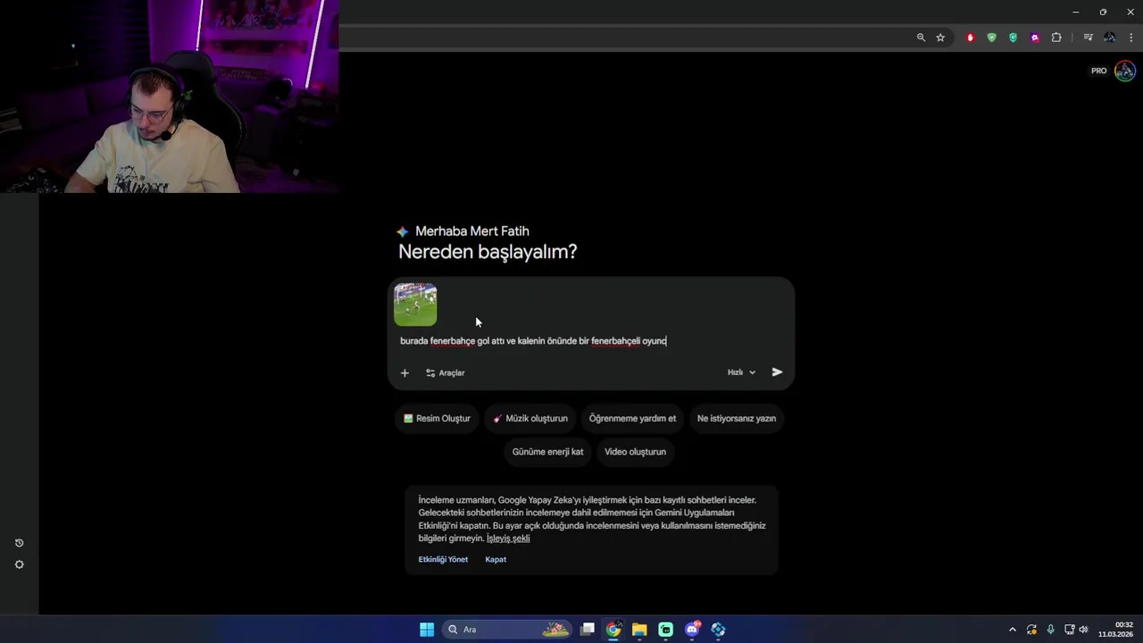Click the Merhaba Mert Fatih greeting text
This screenshot has width=1143, height=643.
(x=472, y=231)
